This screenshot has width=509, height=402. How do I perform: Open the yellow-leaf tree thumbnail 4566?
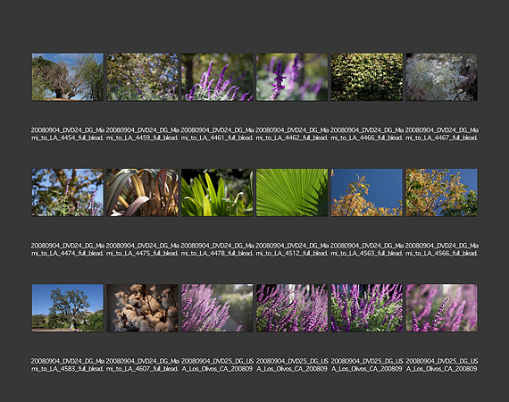441,193
